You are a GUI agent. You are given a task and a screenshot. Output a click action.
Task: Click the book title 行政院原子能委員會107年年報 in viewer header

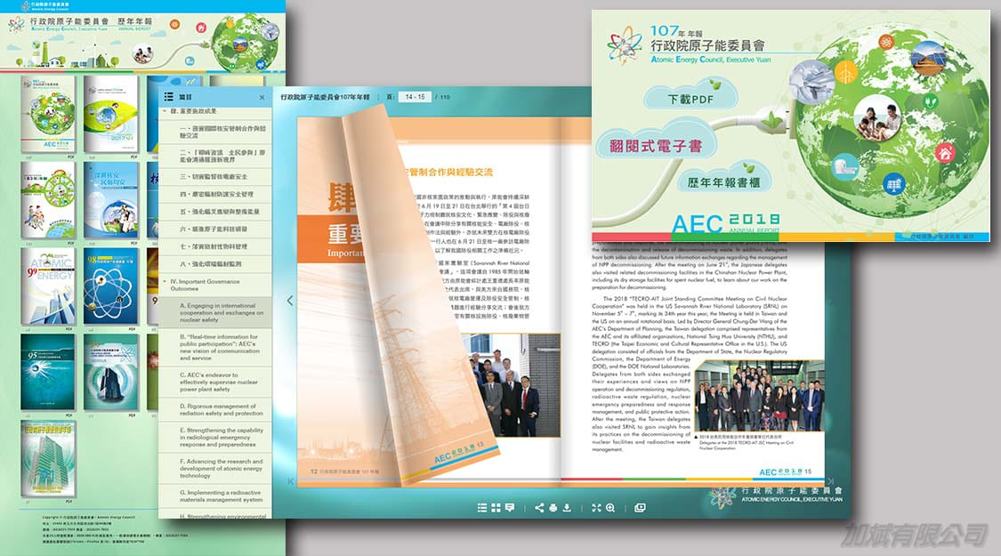point(325,97)
